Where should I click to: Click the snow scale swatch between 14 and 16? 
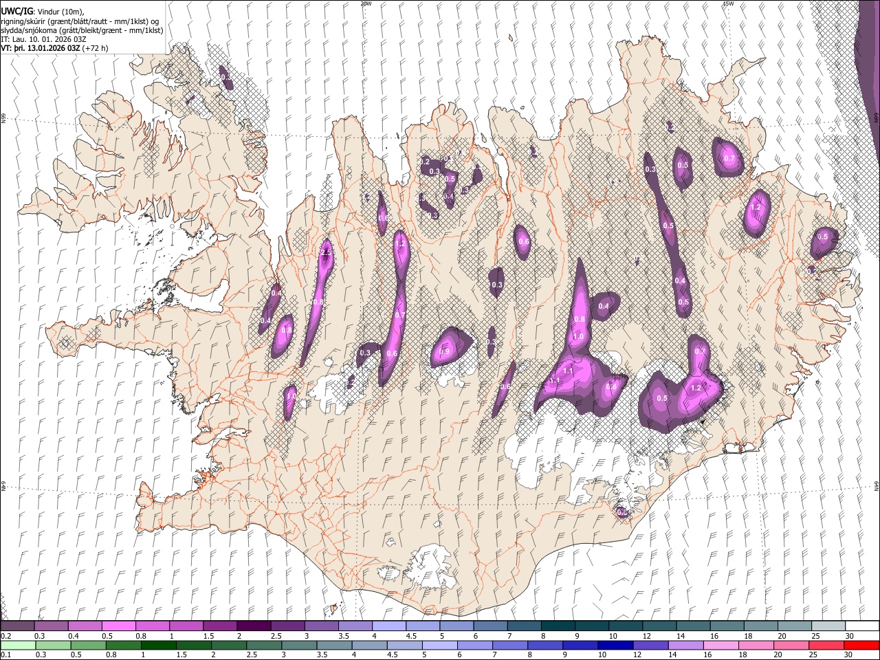[693, 626]
